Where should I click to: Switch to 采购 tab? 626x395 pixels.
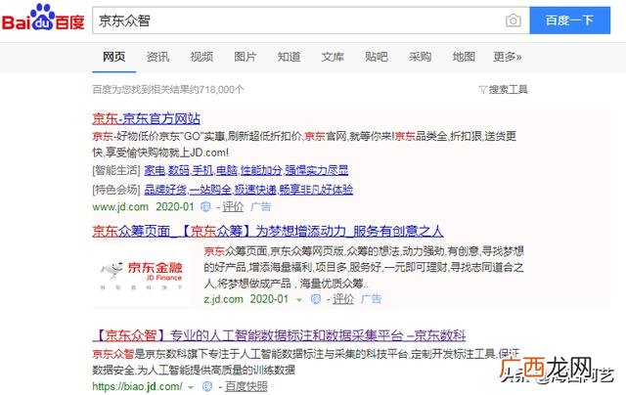point(420,57)
